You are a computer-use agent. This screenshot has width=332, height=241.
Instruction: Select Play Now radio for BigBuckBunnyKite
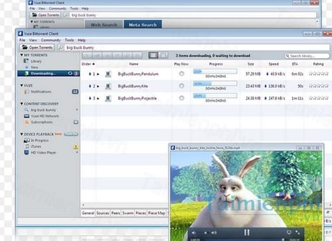click(181, 86)
